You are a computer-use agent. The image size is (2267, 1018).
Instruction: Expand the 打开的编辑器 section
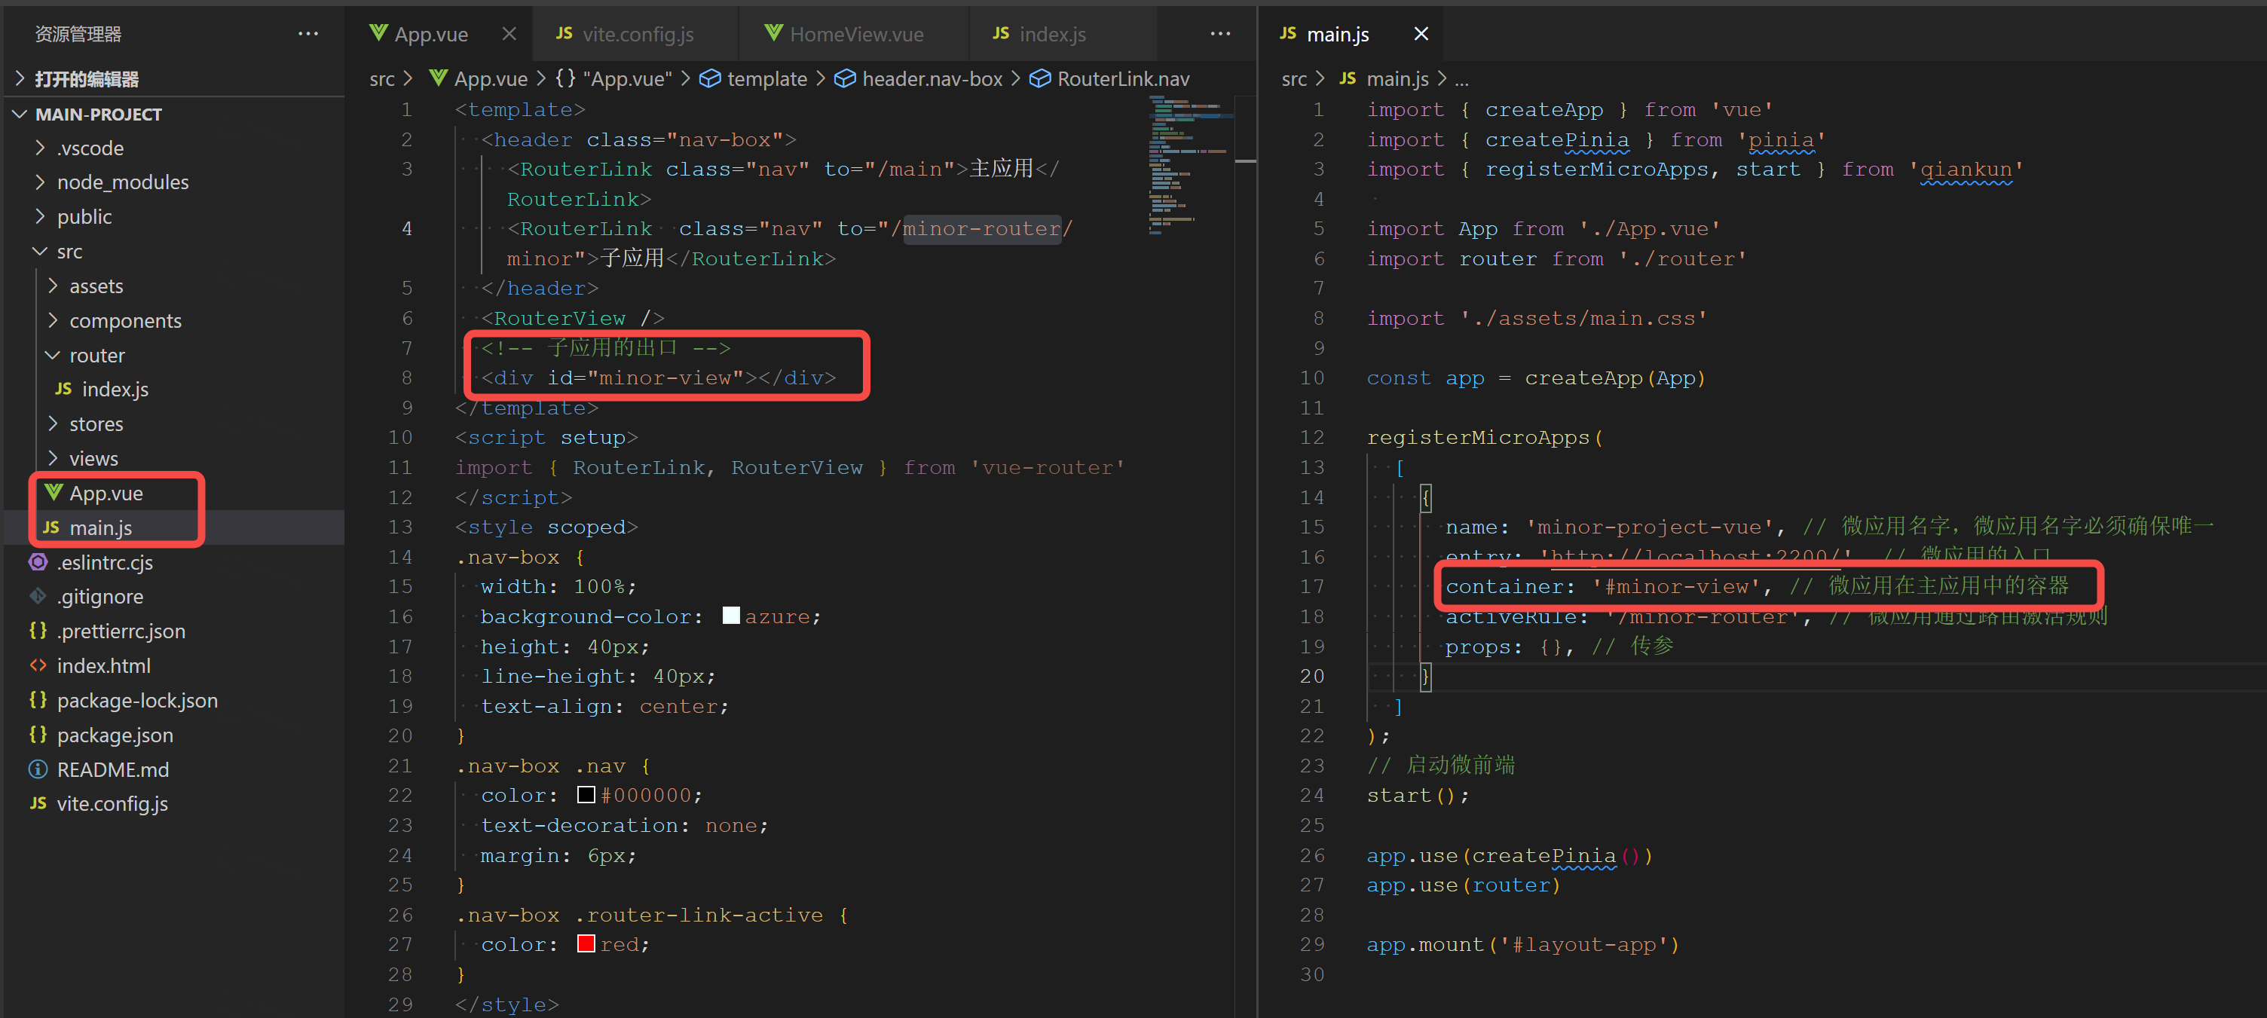[x=174, y=79]
